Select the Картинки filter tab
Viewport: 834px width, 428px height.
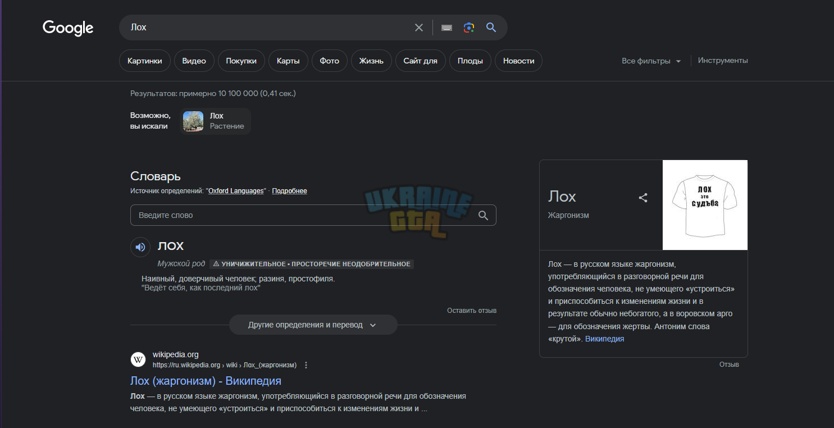tap(144, 61)
